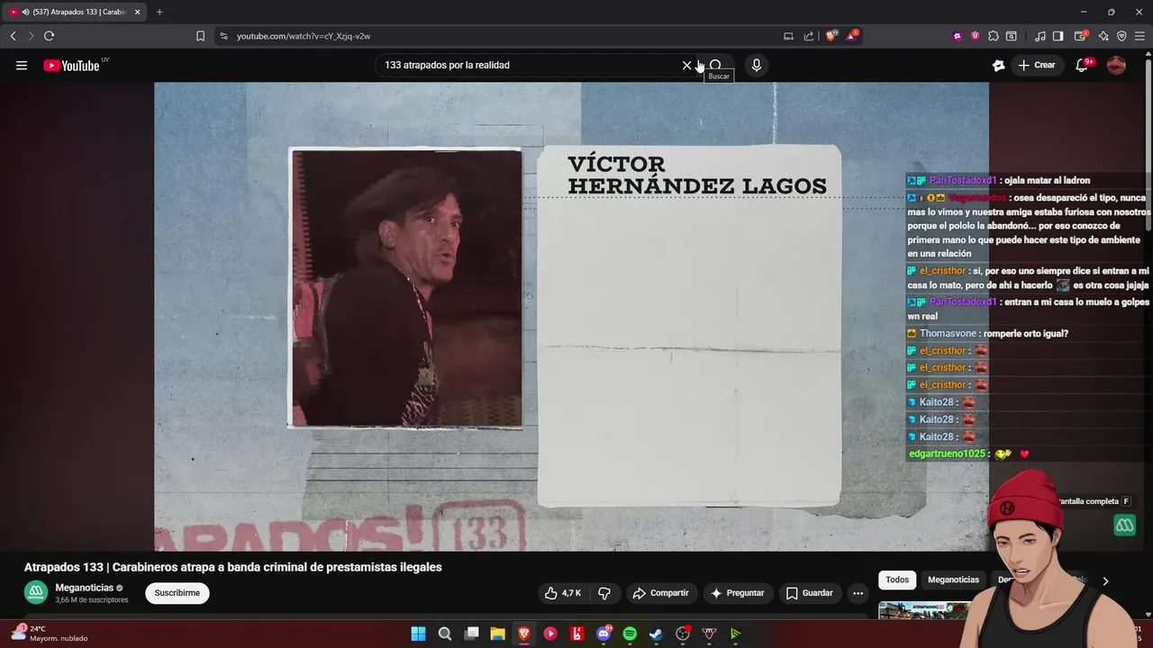
Task: Open File Explorer from taskbar
Action: [497, 634]
